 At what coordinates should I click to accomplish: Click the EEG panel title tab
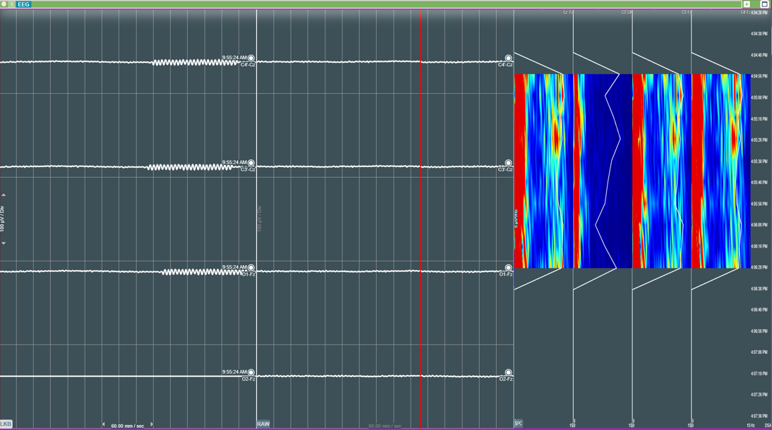pos(23,4)
